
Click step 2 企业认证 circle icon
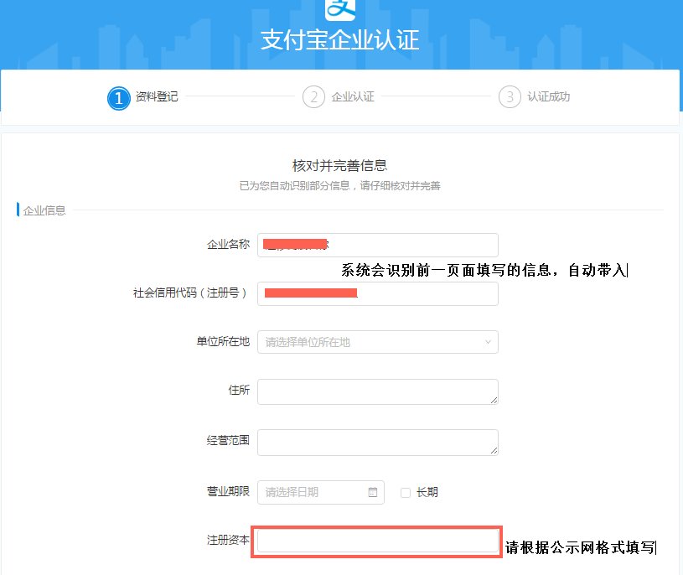313,96
